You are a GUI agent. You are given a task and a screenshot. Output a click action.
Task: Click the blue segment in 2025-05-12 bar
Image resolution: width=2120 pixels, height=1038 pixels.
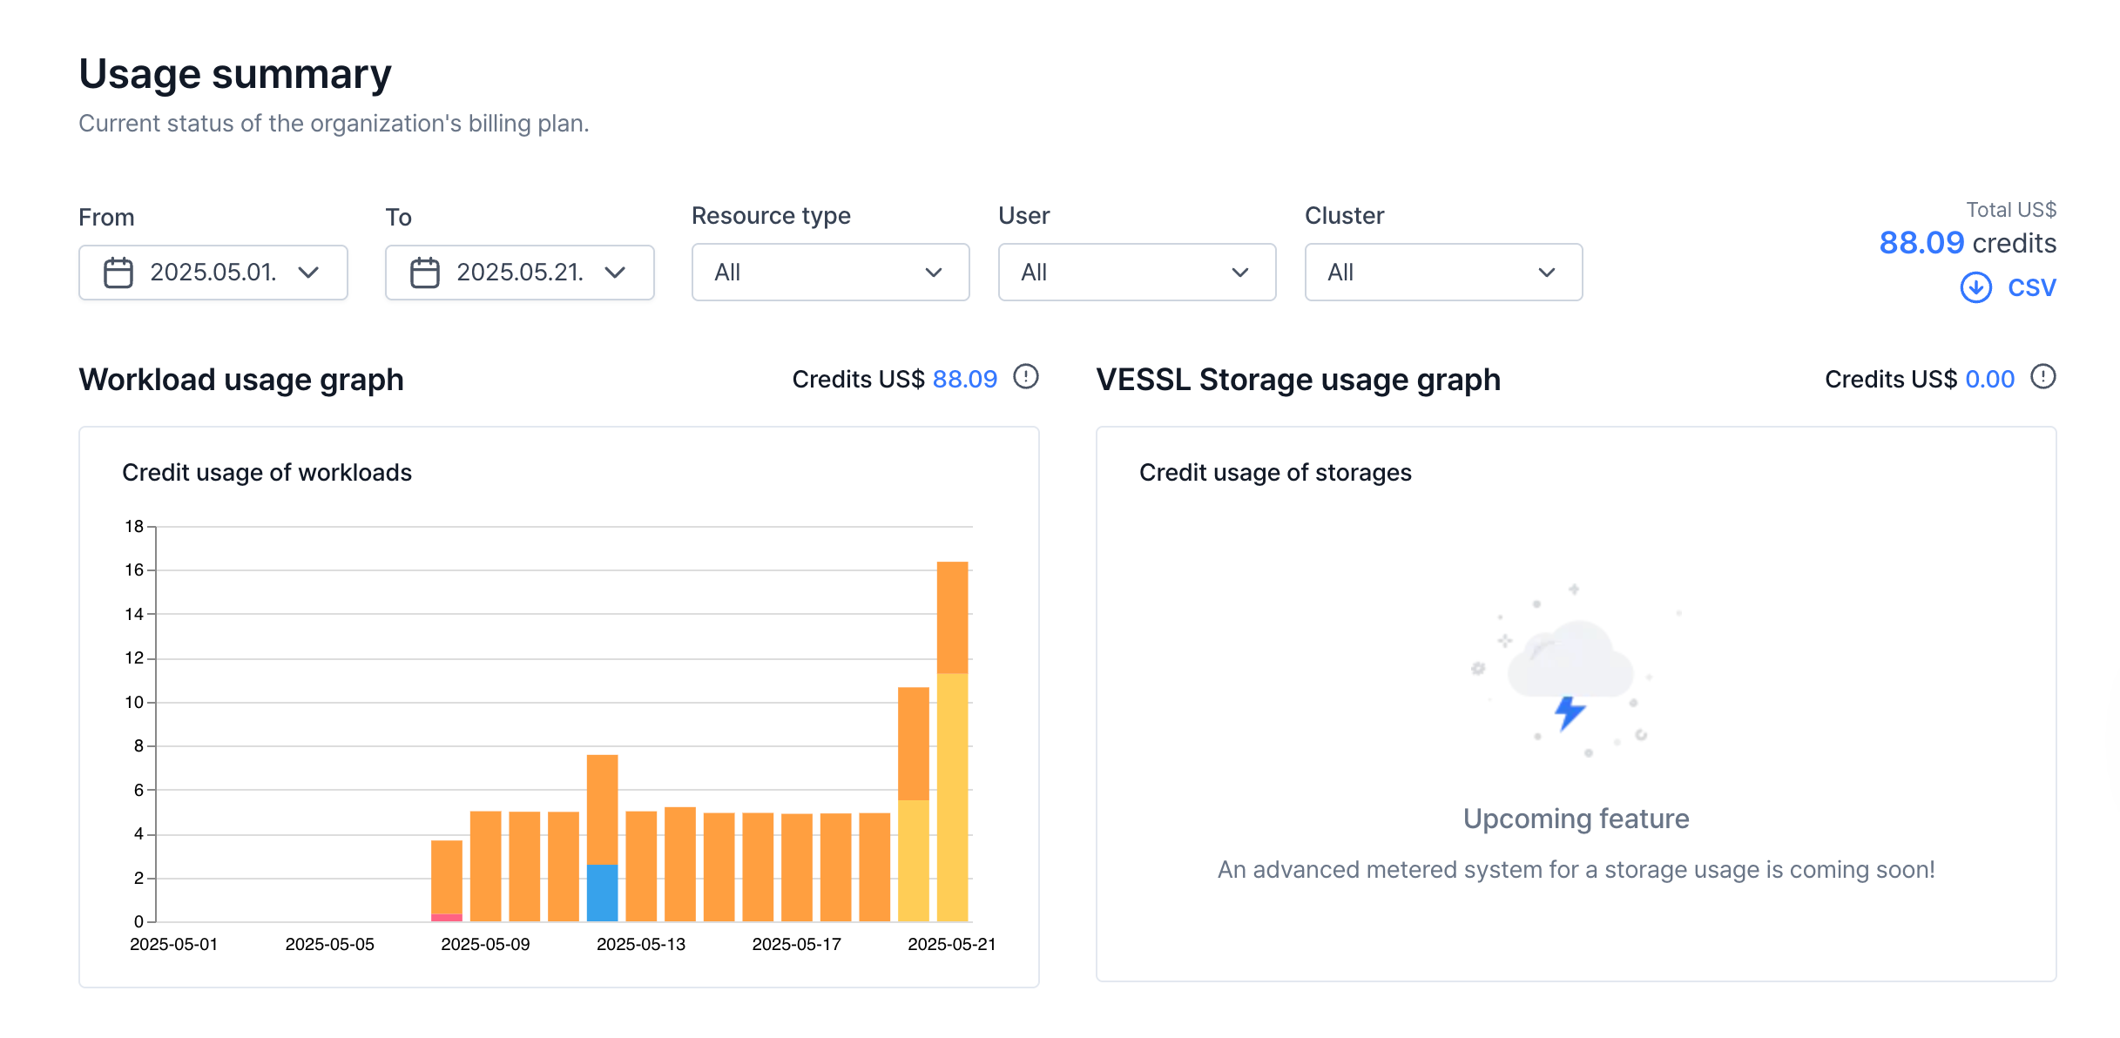click(x=602, y=893)
